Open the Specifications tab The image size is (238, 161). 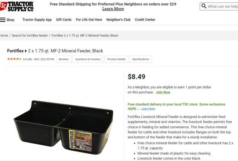(x=141, y=59)
